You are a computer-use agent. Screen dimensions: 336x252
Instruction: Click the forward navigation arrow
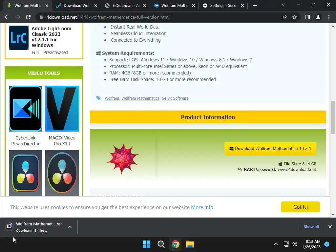pyautogui.click(x=18, y=17)
